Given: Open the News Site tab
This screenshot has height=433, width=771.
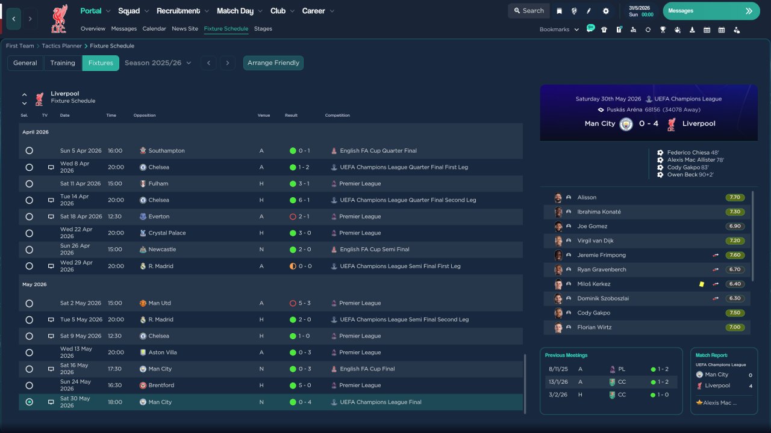Looking at the screenshot, I should click(x=185, y=29).
